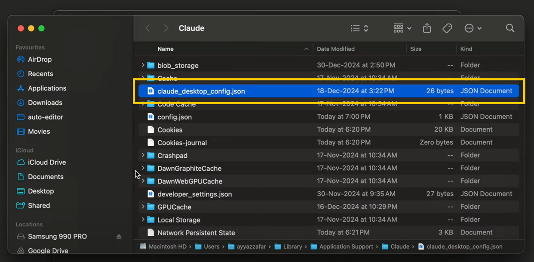Image resolution: width=534 pixels, height=262 pixels.
Task: Change view with the list view switcher
Action: (x=359, y=28)
